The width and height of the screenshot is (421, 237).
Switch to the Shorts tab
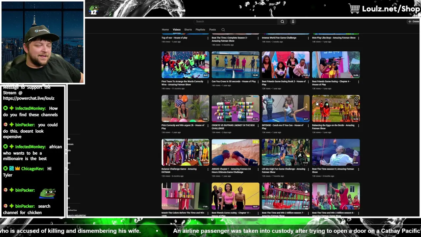[188, 30]
